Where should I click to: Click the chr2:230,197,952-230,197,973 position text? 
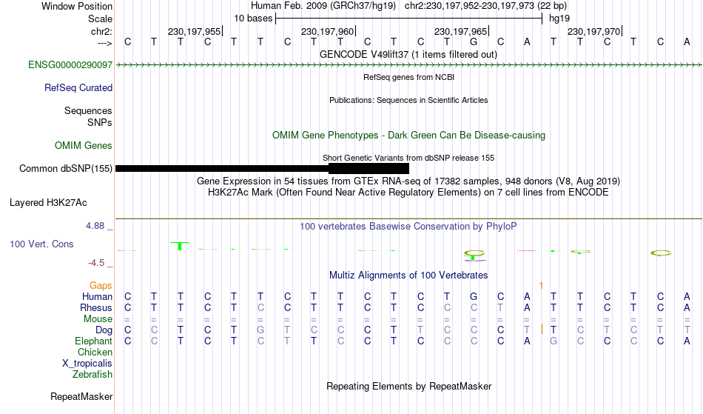coord(485,6)
